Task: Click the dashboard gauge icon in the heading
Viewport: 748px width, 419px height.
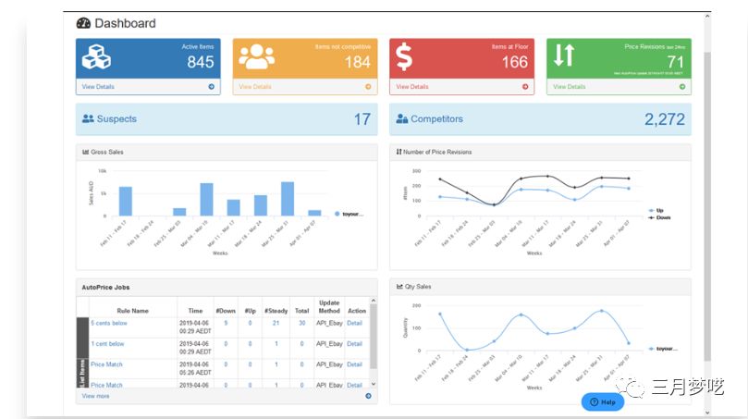Action: pos(83,23)
